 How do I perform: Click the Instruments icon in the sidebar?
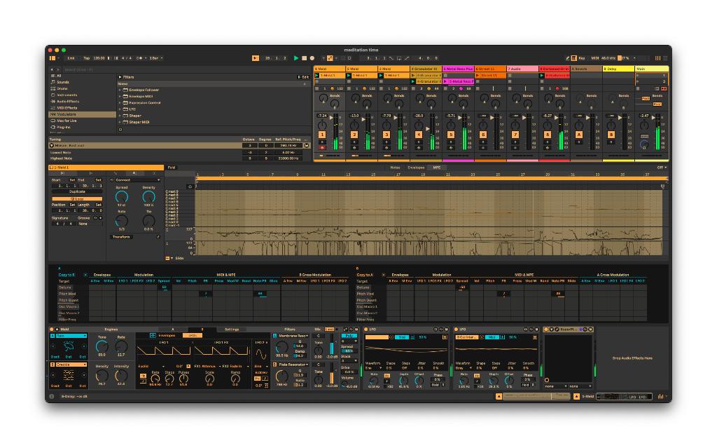point(55,95)
